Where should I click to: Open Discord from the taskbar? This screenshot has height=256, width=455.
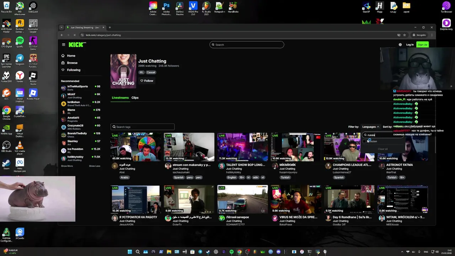point(278,252)
